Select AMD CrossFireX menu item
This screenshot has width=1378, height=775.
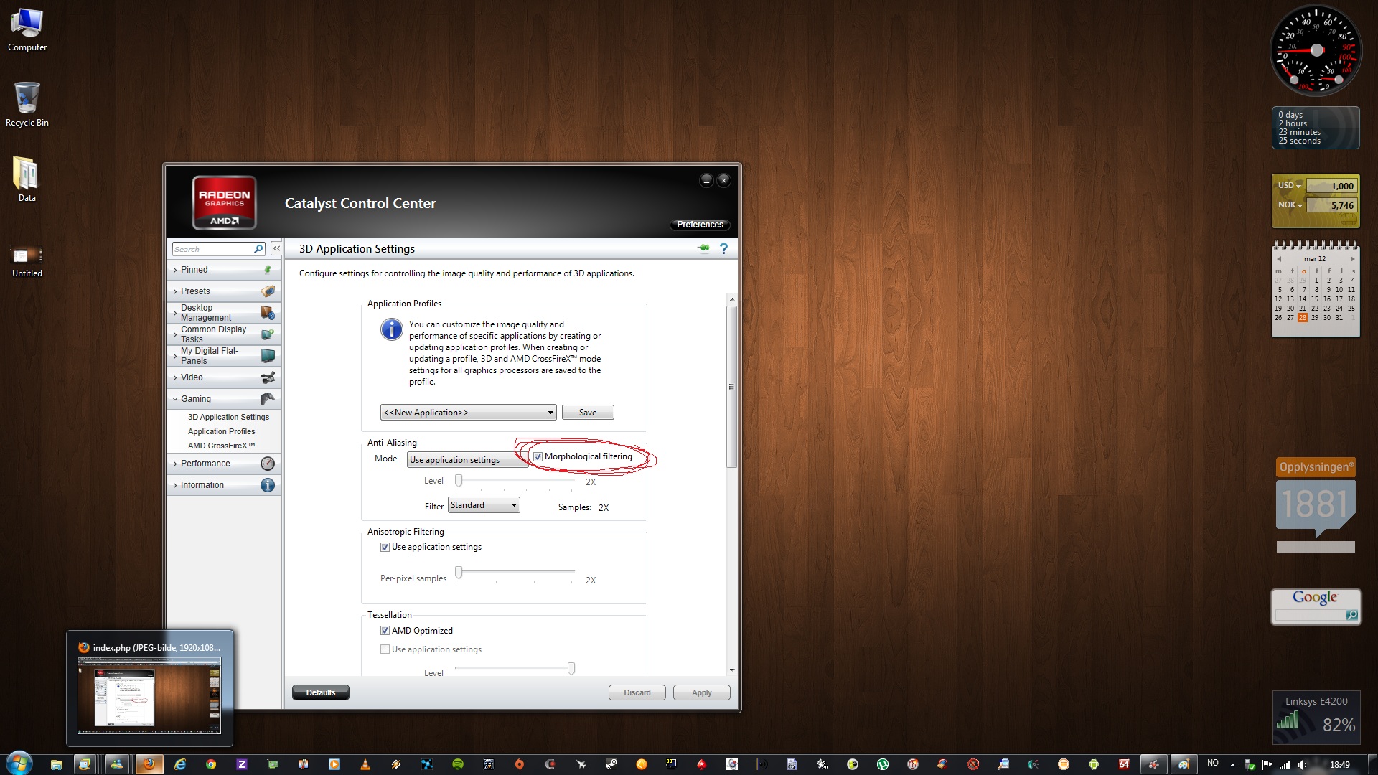[x=221, y=446]
